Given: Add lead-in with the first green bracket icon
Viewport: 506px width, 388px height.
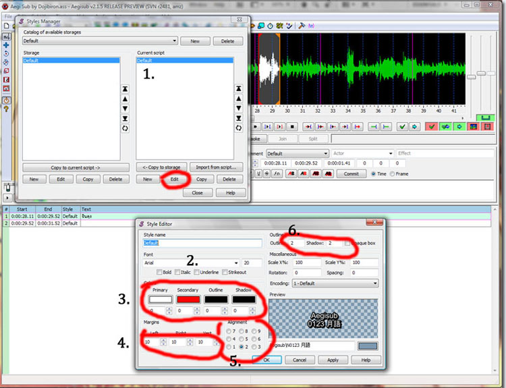Looking at the screenshot, I should point(374,127).
